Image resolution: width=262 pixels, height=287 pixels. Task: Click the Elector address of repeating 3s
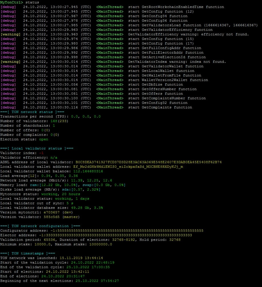coord(116,235)
